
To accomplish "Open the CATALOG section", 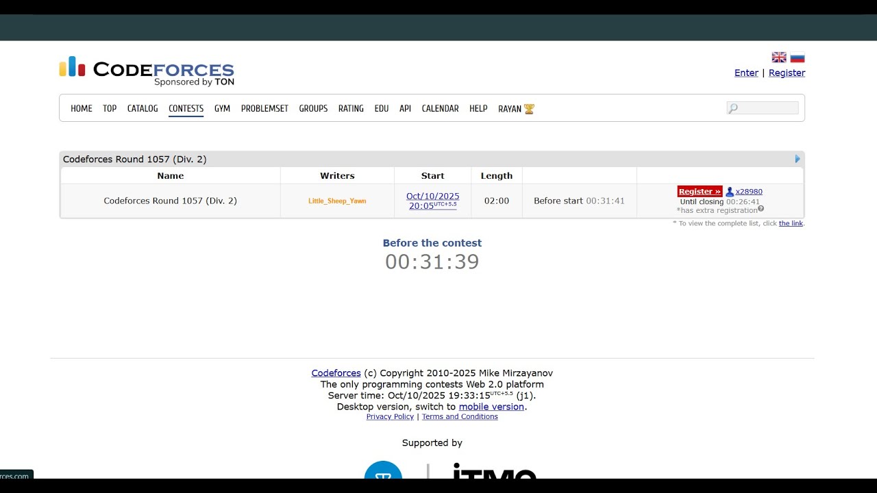I will click(143, 109).
